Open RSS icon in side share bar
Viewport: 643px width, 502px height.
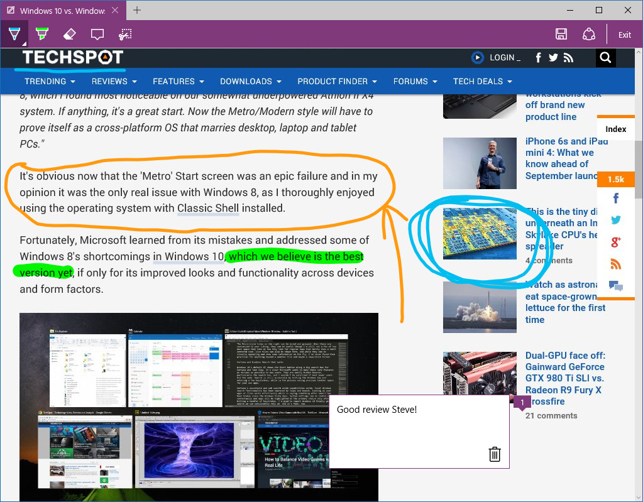pyautogui.click(x=615, y=265)
